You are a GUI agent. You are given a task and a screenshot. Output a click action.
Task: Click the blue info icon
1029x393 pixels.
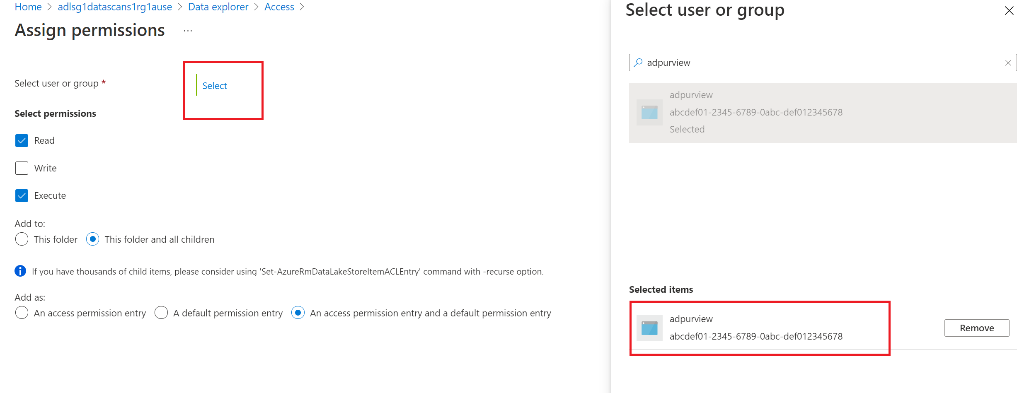[20, 271]
